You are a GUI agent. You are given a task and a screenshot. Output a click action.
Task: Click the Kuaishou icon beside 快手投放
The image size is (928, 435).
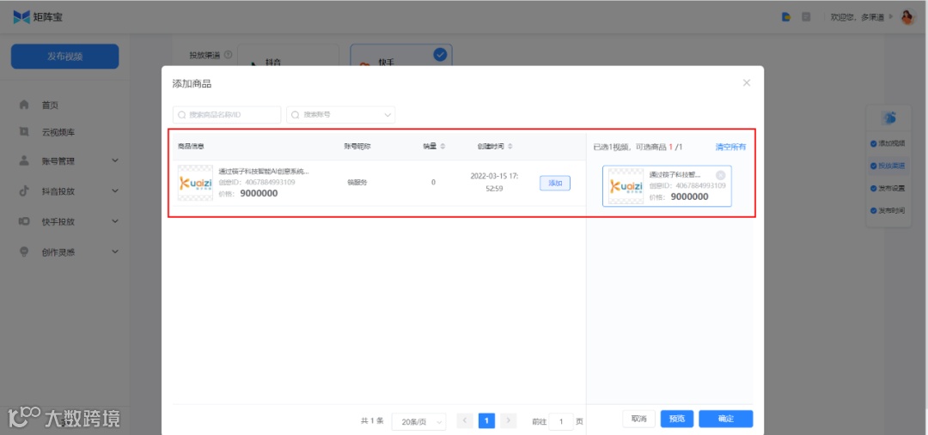pyautogui.click(x=24, y=221)
